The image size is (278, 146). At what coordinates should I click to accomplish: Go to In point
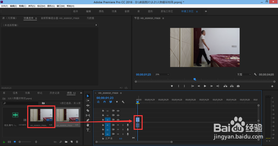193,86
